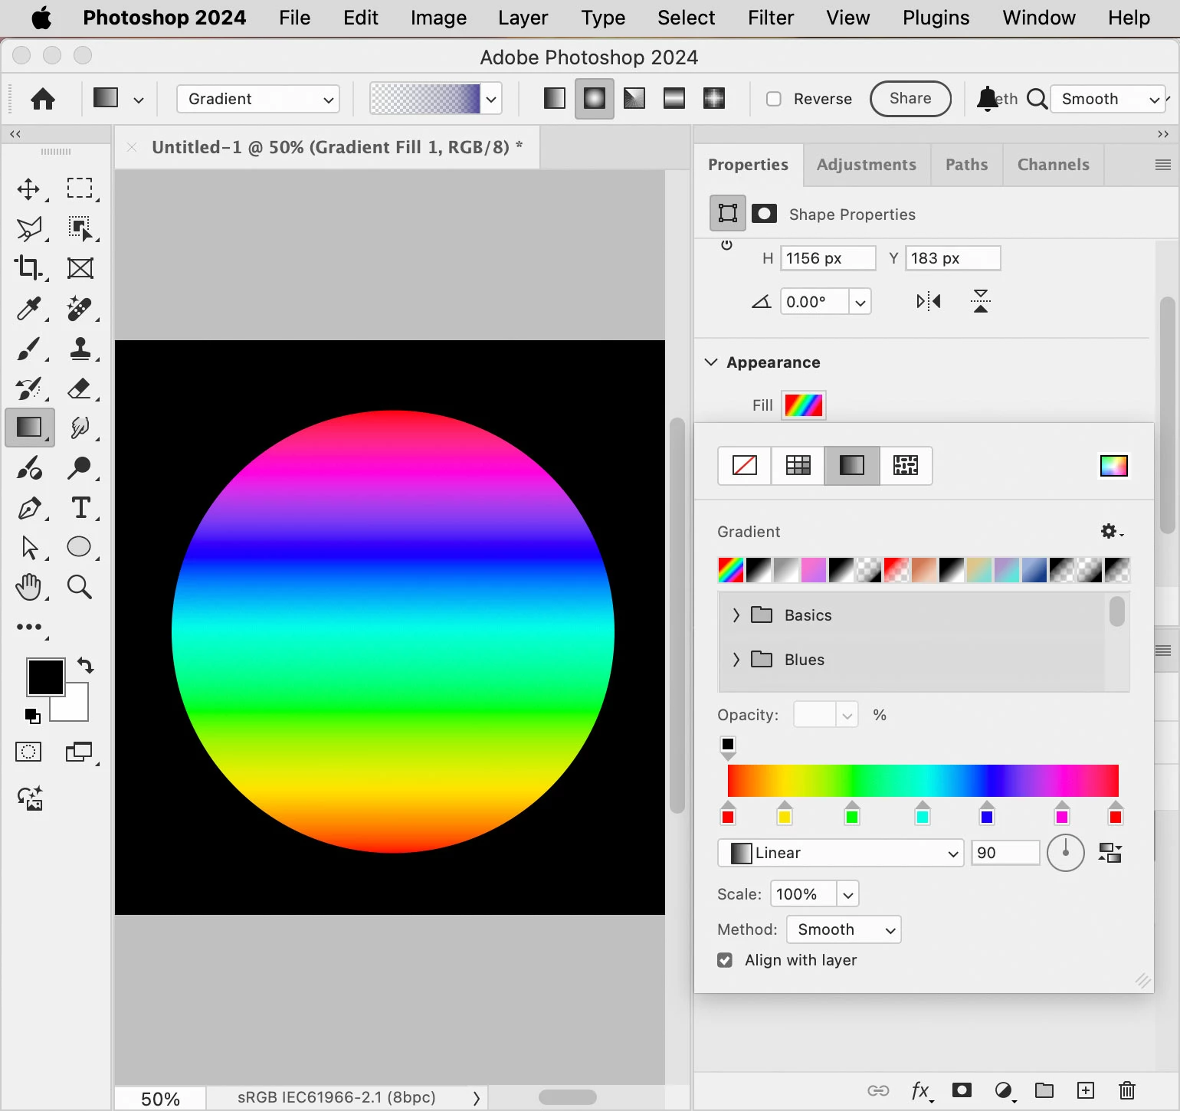Enable the Reverse checkbox
1180x1111 pixels.
[x=774, y=99]
